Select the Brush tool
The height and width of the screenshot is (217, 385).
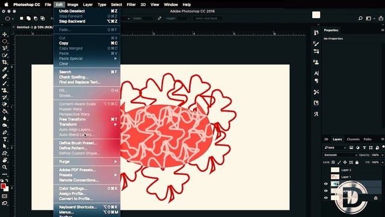(5, 83)
